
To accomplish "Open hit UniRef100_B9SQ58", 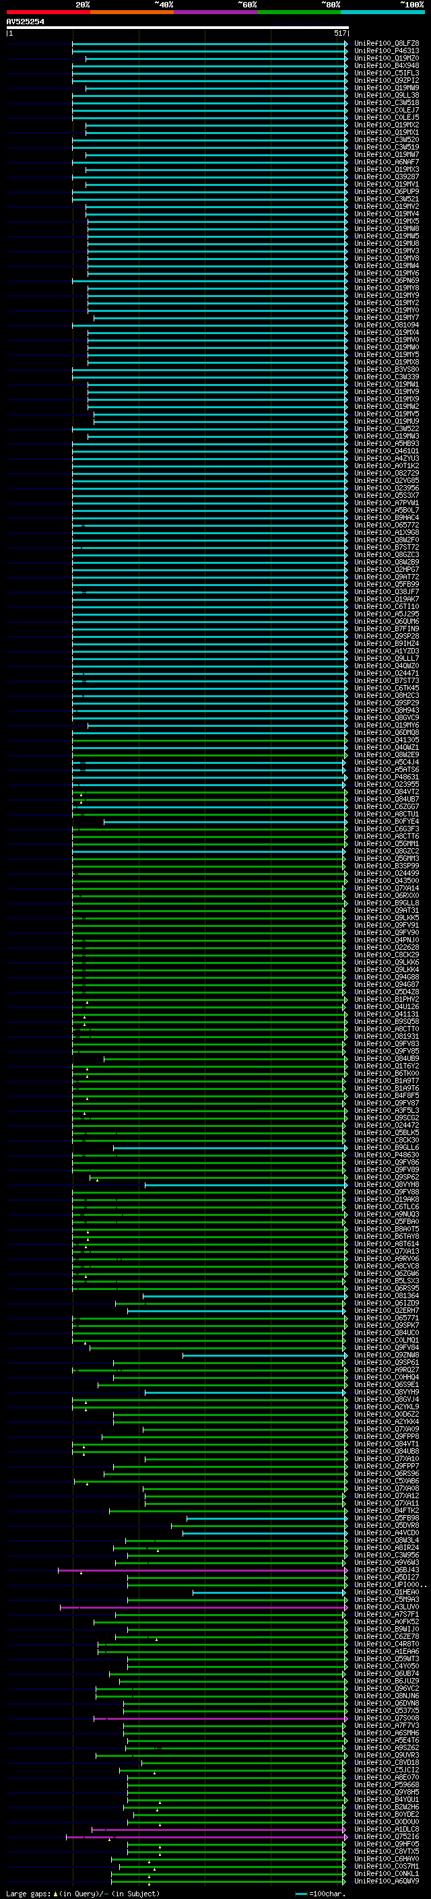I will coord(387,1022).
